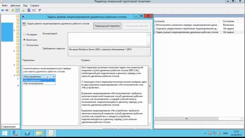Click icon of 'Использовать указанные серверы' row
Viewport: 245px width, 138px height.
155,25
